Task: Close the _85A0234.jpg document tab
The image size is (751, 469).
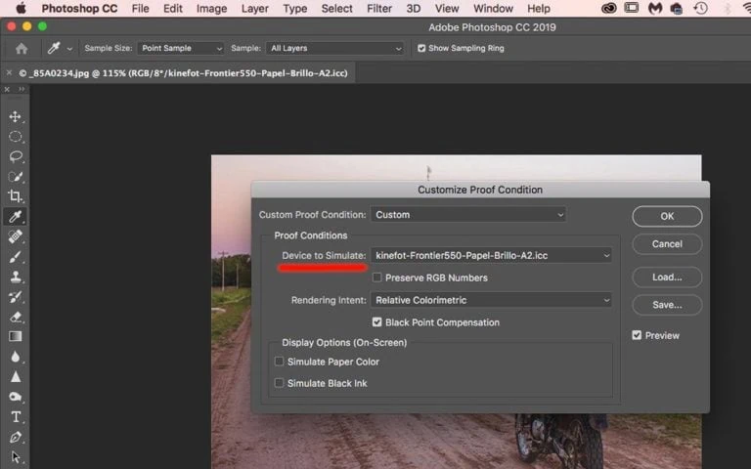Action: pyautogui.click(x=9, y=72)
